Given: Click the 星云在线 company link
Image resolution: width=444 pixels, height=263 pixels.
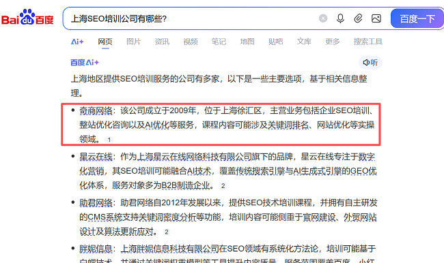Looking at the screenshot, I should click(96, 157).
